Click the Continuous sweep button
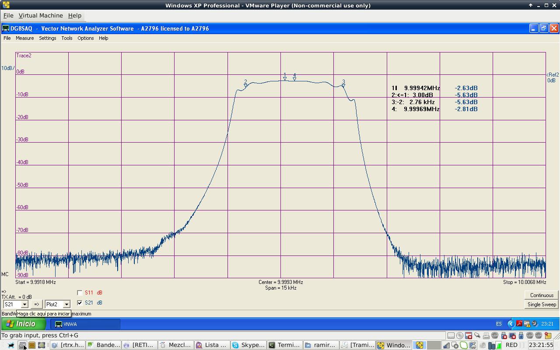The image size is (560, 350). pos(542,295)
